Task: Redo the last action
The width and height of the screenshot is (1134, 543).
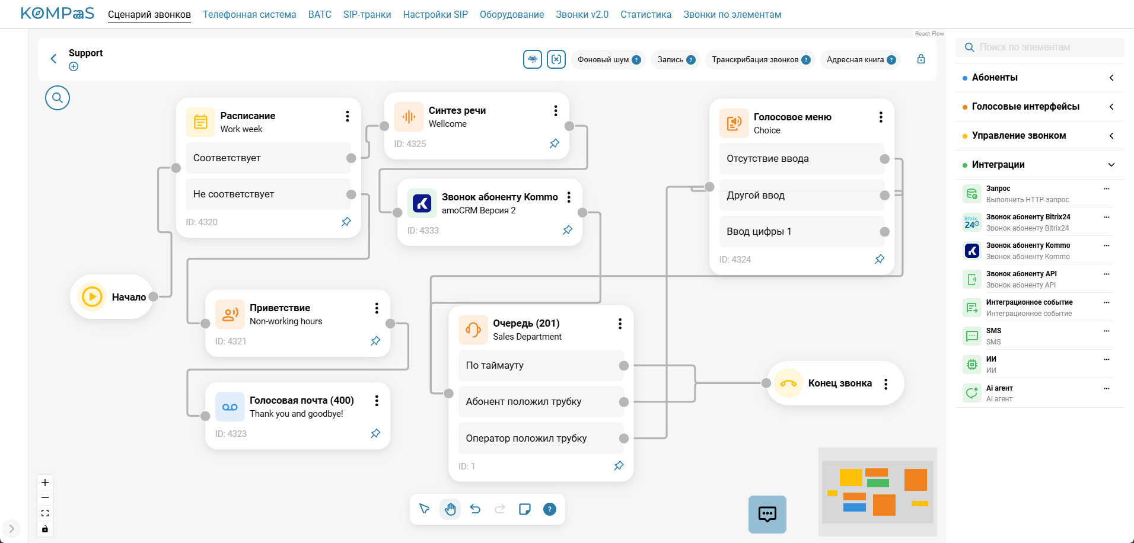Action: pos(500,509)
